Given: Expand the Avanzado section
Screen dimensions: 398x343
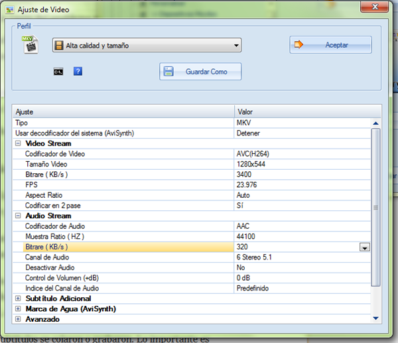Looking at the screenshot, I should [x=18, y=319].
